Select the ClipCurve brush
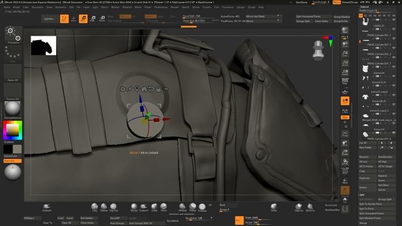The image size is (402, 226). (x=299, y=207)
